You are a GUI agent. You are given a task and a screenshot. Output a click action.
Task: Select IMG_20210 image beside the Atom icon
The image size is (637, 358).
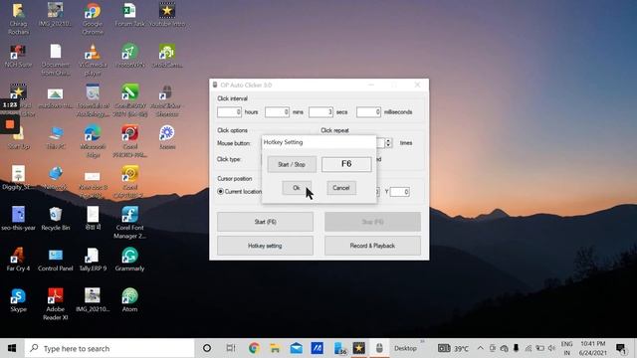[93, 300]
